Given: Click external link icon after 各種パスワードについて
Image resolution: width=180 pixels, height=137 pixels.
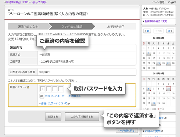Looking at the screenshot, I should coord(69,103).
